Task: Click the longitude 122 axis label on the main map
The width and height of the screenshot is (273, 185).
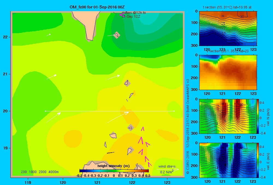Action: [x=132, y=182]
